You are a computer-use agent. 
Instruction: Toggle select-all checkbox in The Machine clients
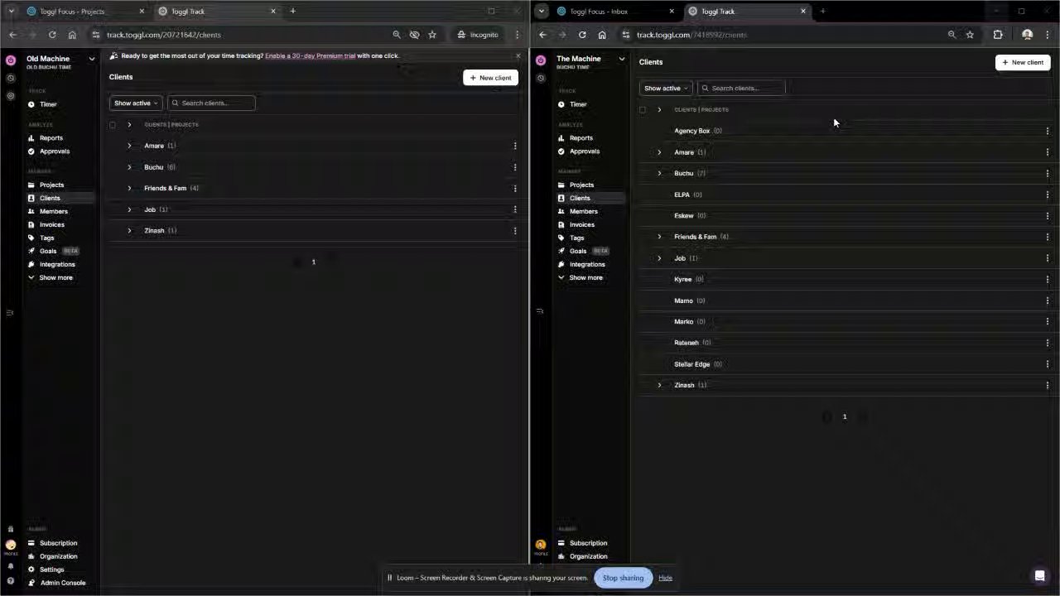pyautogui.click(x=643, y=110)
